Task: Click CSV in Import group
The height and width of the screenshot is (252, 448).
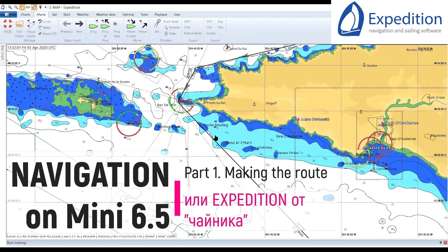Action: click(209, 28)
